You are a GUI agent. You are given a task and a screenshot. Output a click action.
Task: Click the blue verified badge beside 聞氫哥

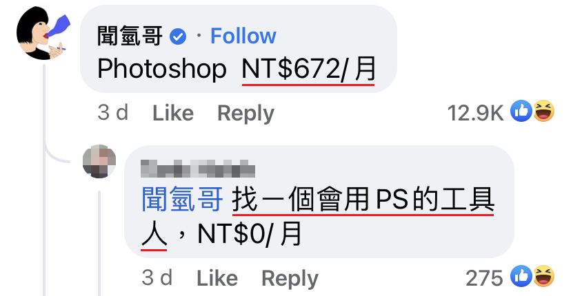[178, 36]
